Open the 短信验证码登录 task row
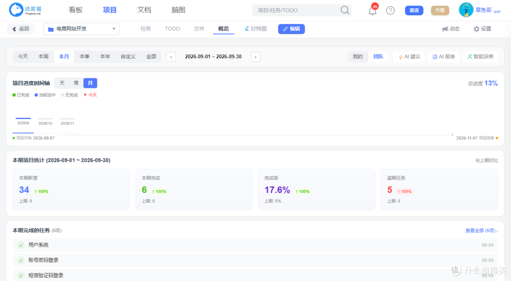 255,275
